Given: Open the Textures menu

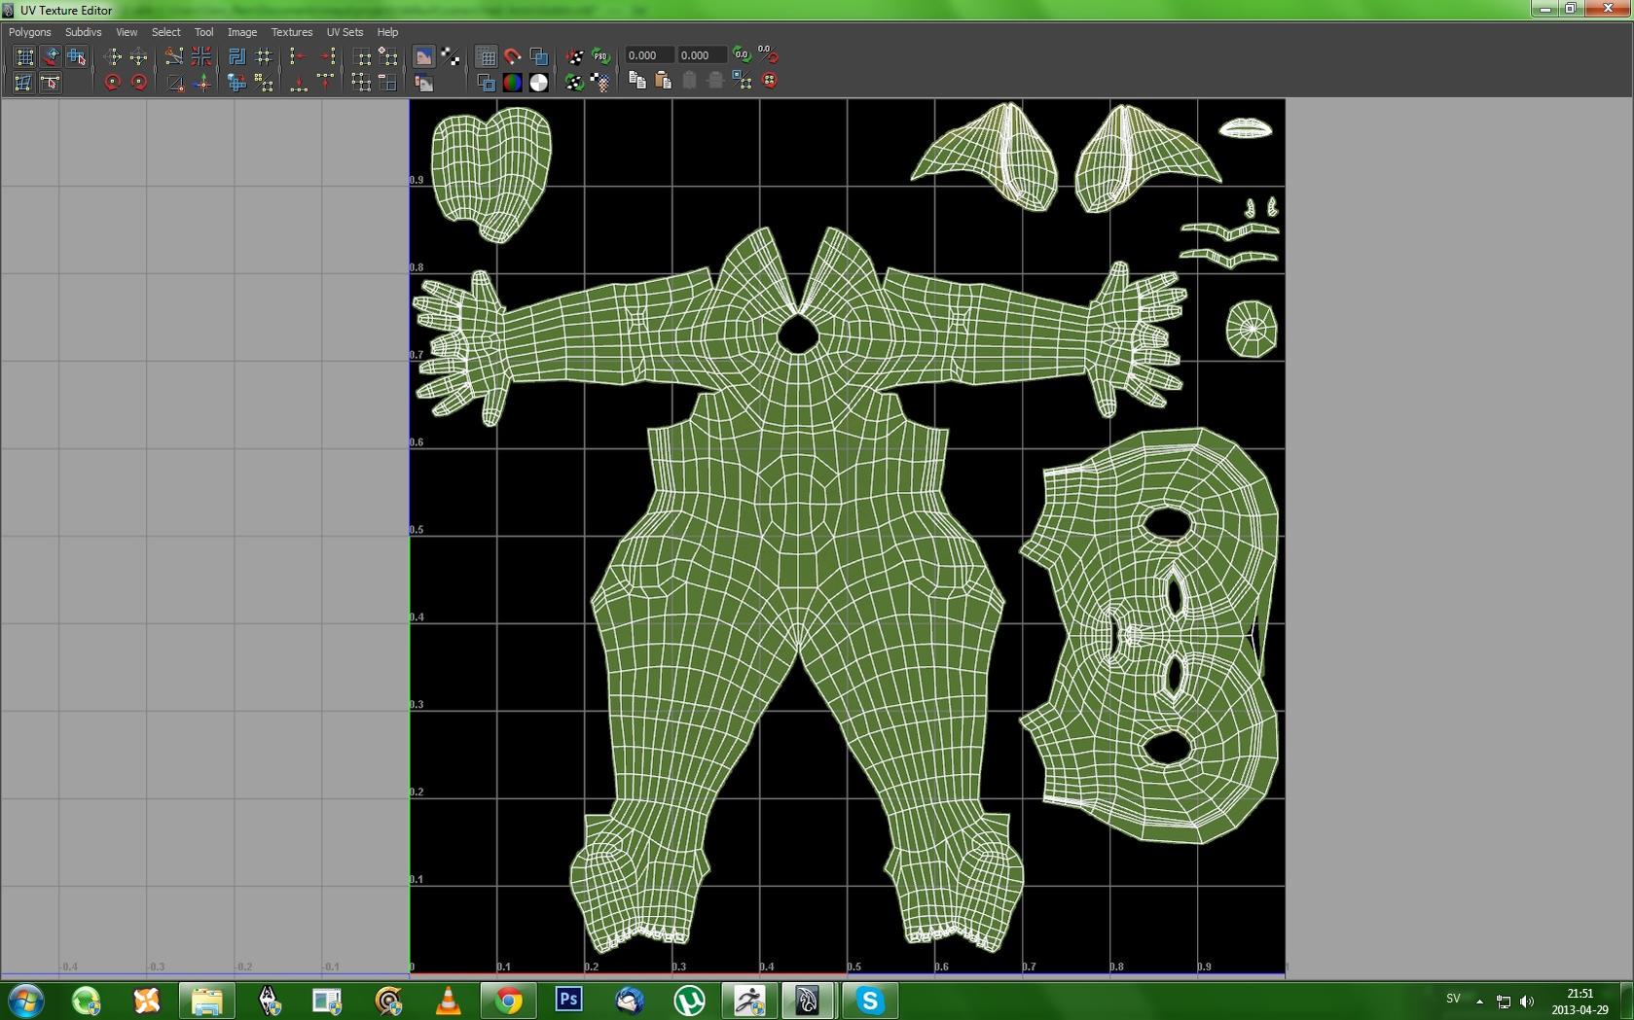Looking at the screenshot, I should click(291, 32).
